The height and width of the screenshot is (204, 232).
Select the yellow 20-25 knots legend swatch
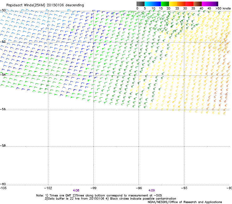coord(173,4)
